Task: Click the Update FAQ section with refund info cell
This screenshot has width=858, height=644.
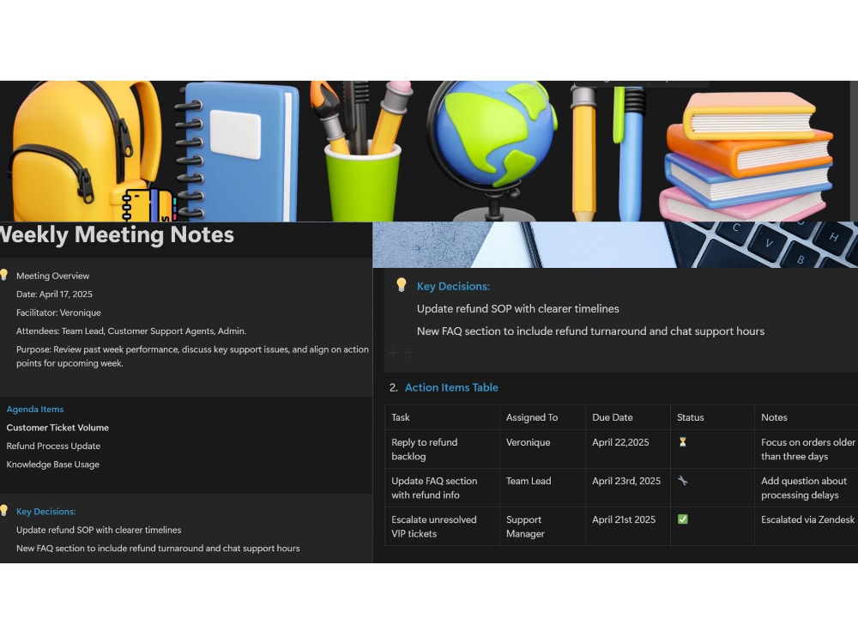Action: [x=442, y=488]
